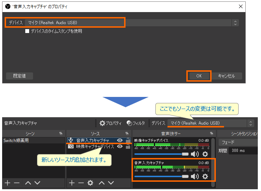Move scene down with arrow
This screenshot has height=191, width=261.
(37, 183)
